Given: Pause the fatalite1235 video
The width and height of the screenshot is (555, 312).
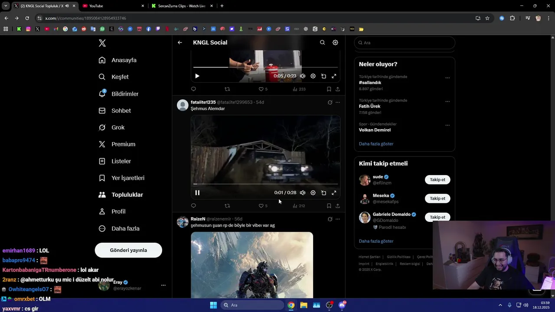Looking at the screenshot, I should click(x=197, y=193).
